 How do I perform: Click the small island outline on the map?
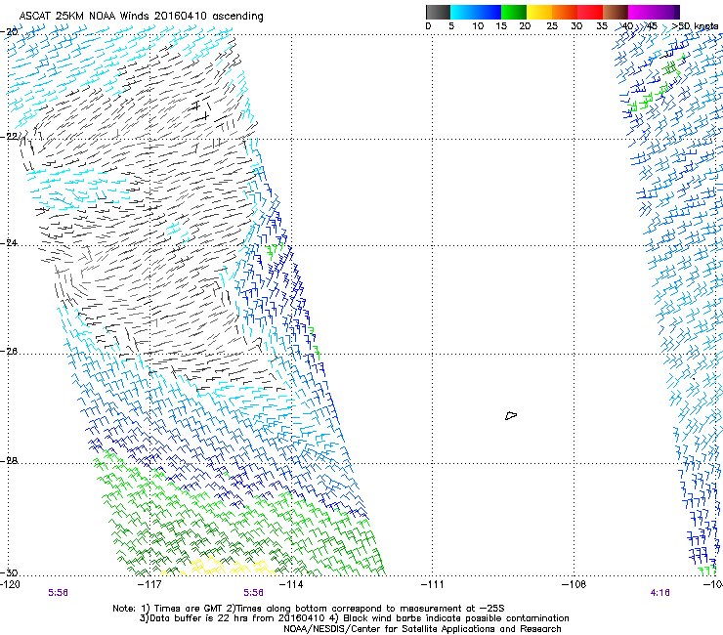(511, 415)
